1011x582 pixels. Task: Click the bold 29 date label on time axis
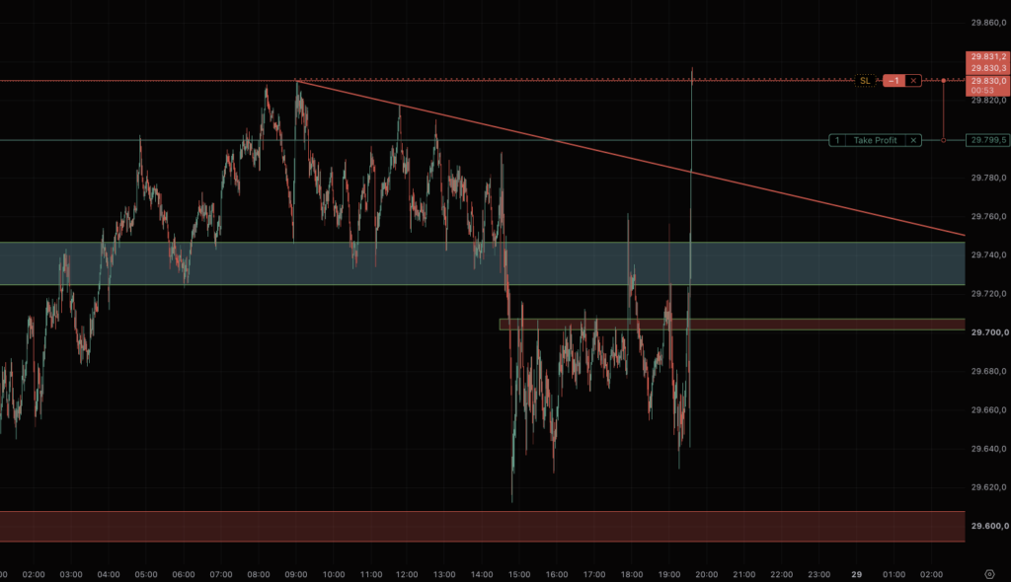click(856, 574)
